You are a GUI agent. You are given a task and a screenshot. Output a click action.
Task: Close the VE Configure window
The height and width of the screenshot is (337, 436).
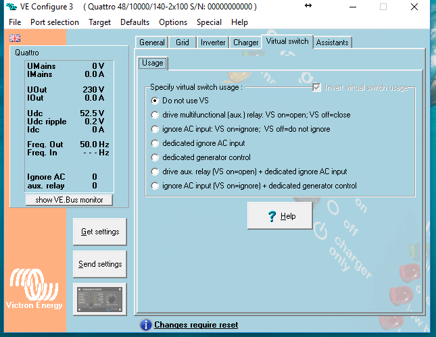tap(414, 7)
